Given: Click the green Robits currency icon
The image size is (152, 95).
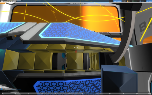Looking at the screenshot, I should [133, 1].
